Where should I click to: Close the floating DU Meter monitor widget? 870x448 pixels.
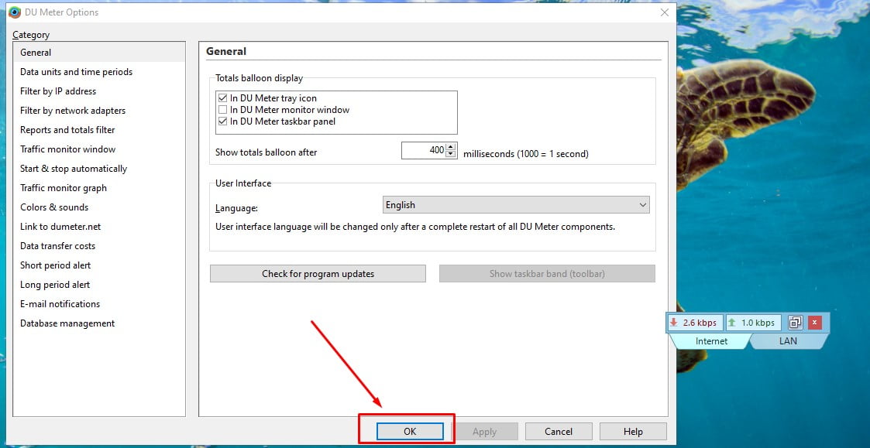(x=814, y=322)
